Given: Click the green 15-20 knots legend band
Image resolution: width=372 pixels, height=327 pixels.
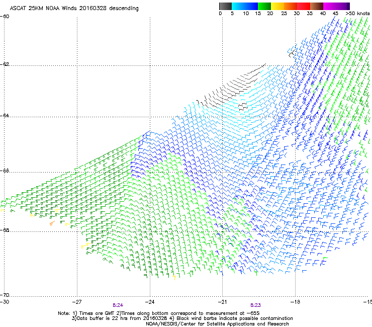Looking at the screenshot, I should click(x=264, y=6).
